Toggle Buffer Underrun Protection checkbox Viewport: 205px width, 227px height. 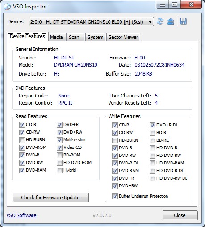(115, 196)
